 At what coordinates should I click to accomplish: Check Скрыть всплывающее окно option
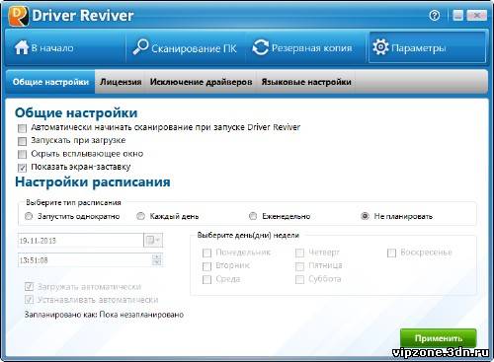pos(22,154)
